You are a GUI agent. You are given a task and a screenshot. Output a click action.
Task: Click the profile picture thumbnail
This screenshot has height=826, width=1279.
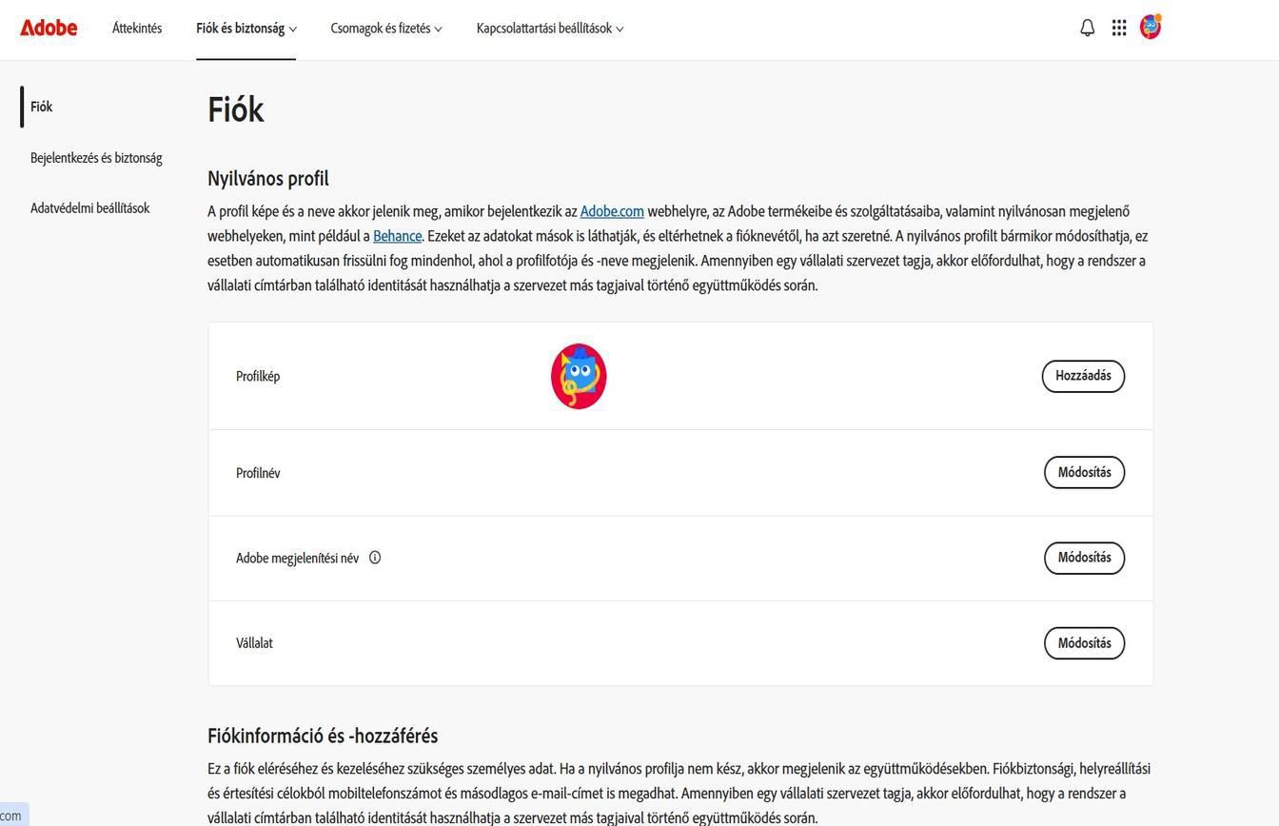pos(579,375)
